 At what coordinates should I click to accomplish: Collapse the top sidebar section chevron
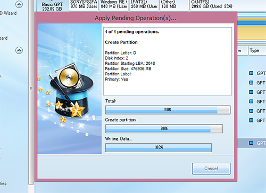click(19, 4)
